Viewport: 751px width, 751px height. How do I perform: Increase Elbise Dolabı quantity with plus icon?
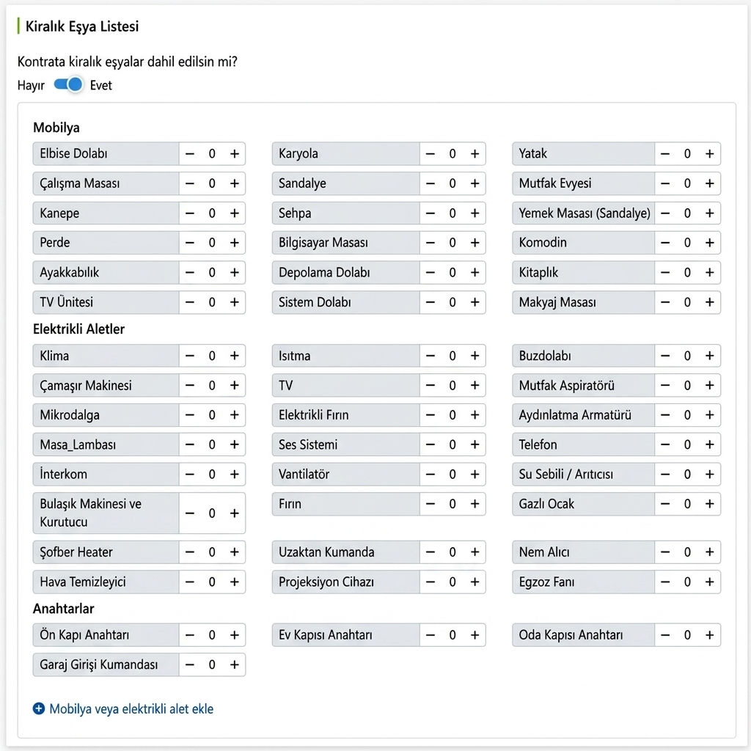[234, 154]
